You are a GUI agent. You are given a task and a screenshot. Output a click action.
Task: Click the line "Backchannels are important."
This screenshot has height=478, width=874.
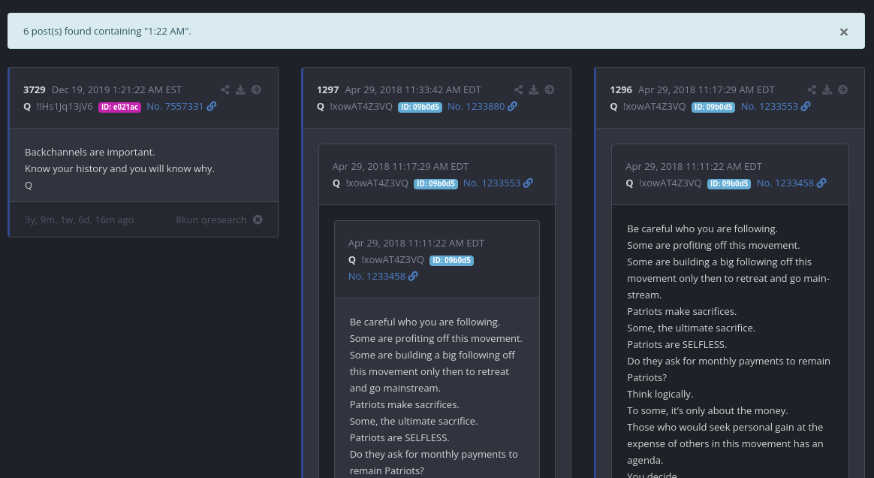(90, 153)
